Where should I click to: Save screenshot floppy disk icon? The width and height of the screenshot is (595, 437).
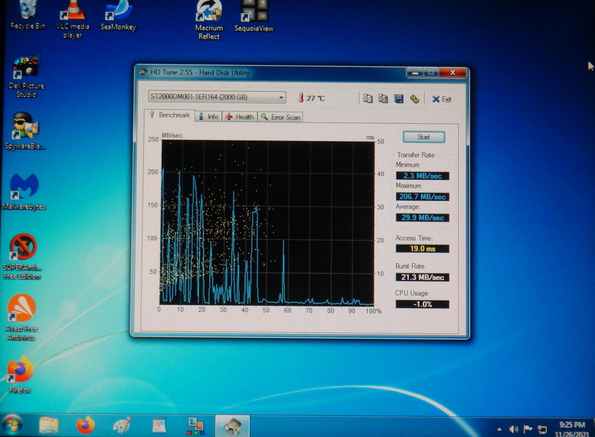point(399,99)
